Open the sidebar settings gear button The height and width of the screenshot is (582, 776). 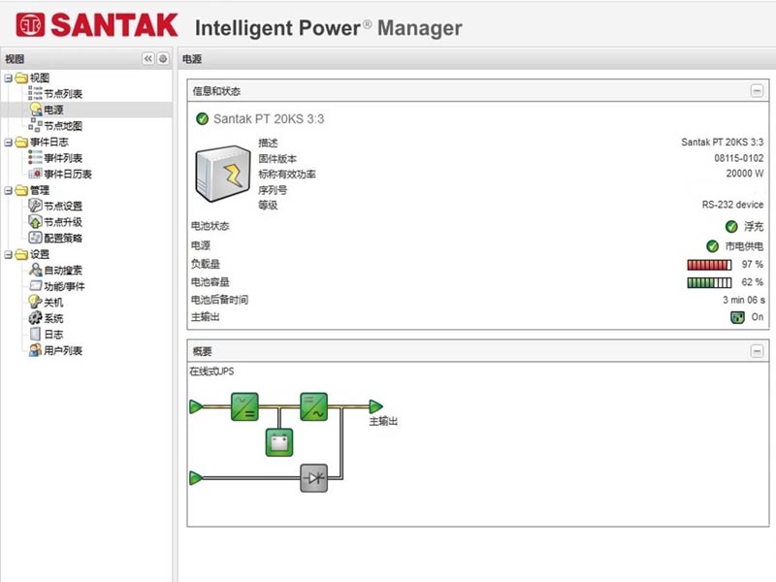[163, 59]
